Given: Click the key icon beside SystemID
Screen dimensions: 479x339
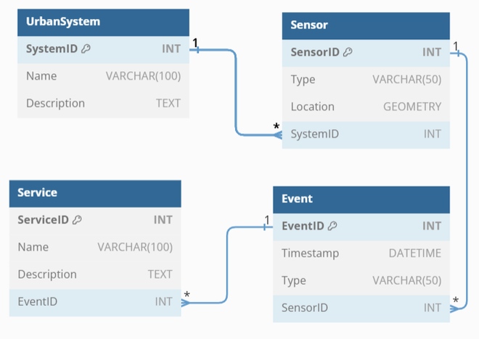Looking at the screenshot, I should (86, 49).
